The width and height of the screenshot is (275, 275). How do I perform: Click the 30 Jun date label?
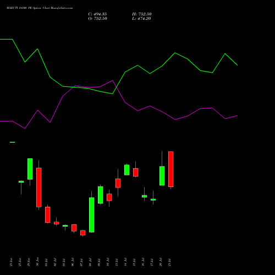point(37,262)
